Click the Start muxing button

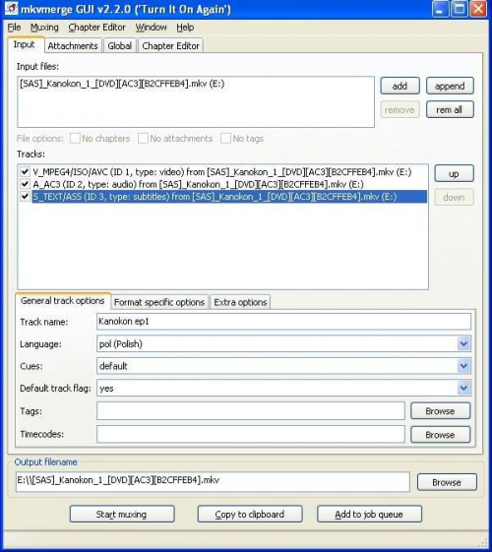(122, 514)
